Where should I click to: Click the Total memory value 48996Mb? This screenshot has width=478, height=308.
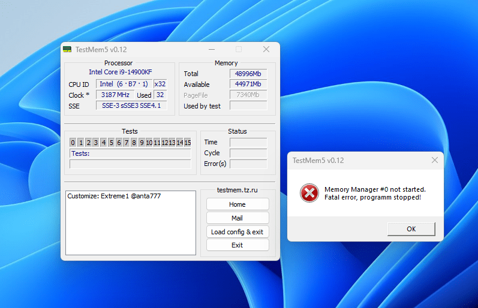[x=248, y=74]
